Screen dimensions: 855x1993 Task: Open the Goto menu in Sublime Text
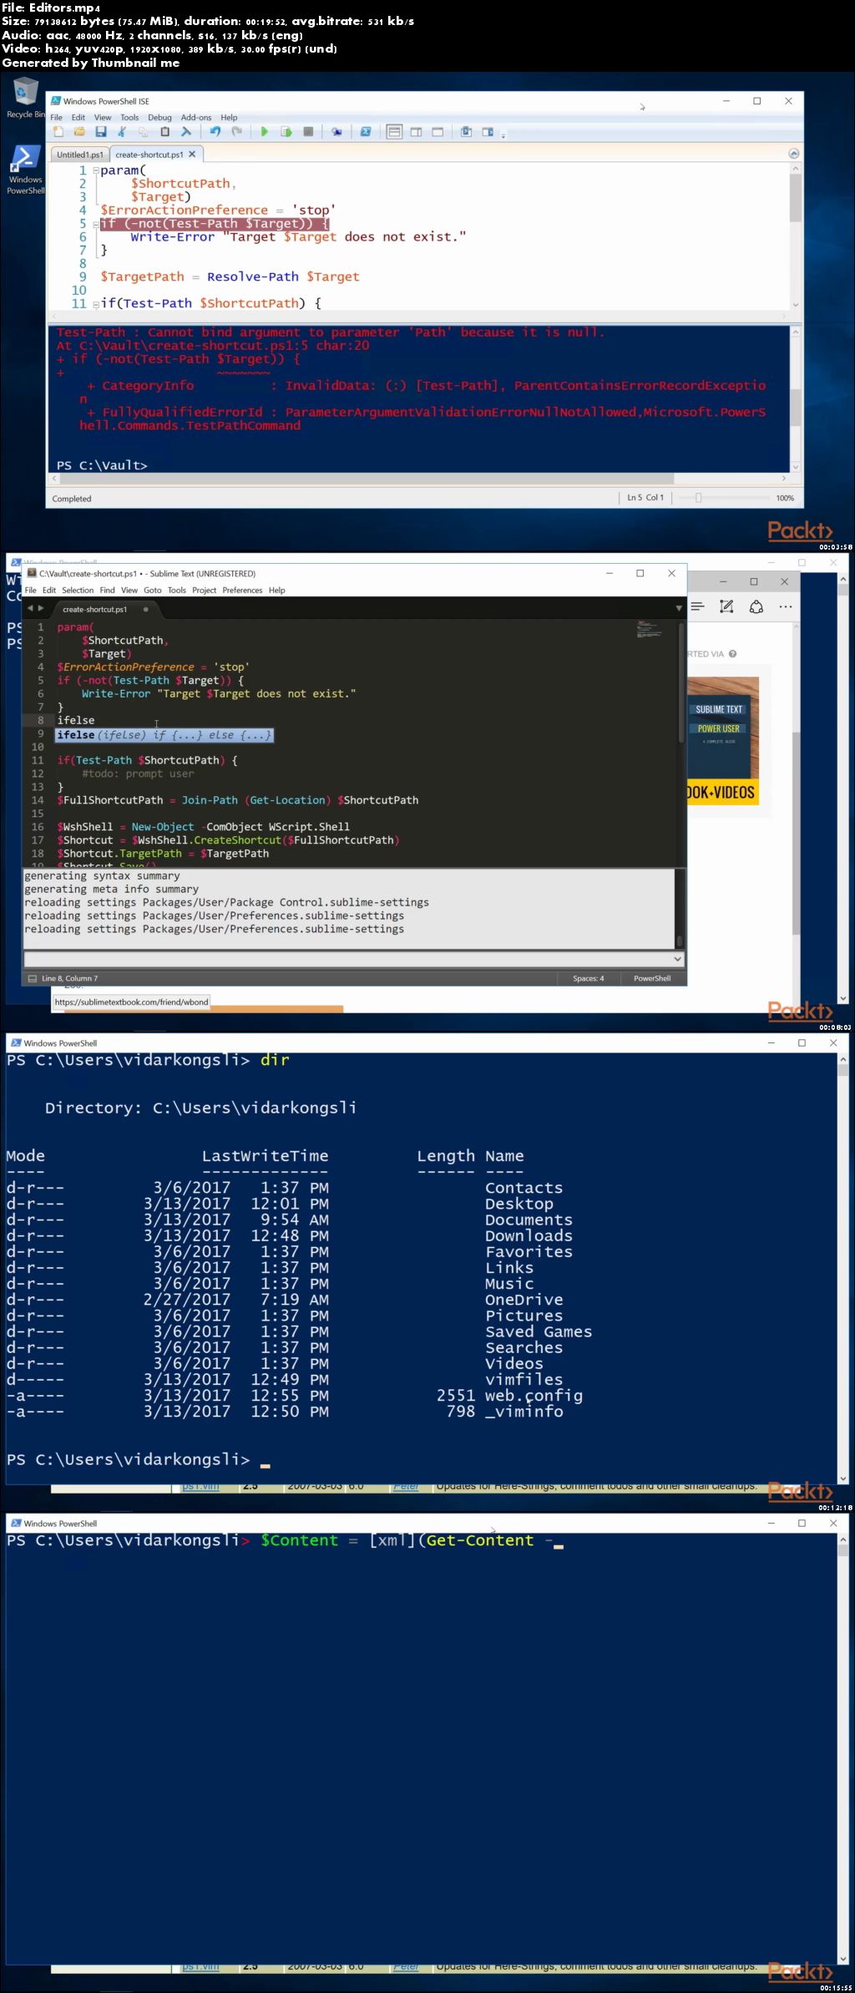pyautogui.click(x=153, y=591)
